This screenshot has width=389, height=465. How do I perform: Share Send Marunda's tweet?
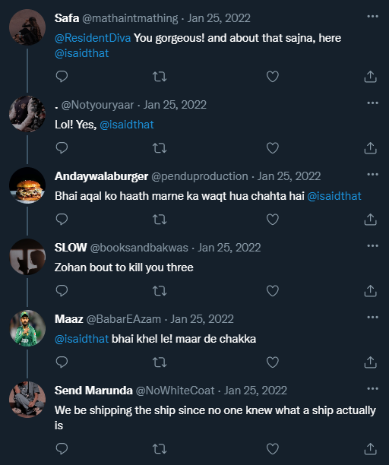point(370,449)
